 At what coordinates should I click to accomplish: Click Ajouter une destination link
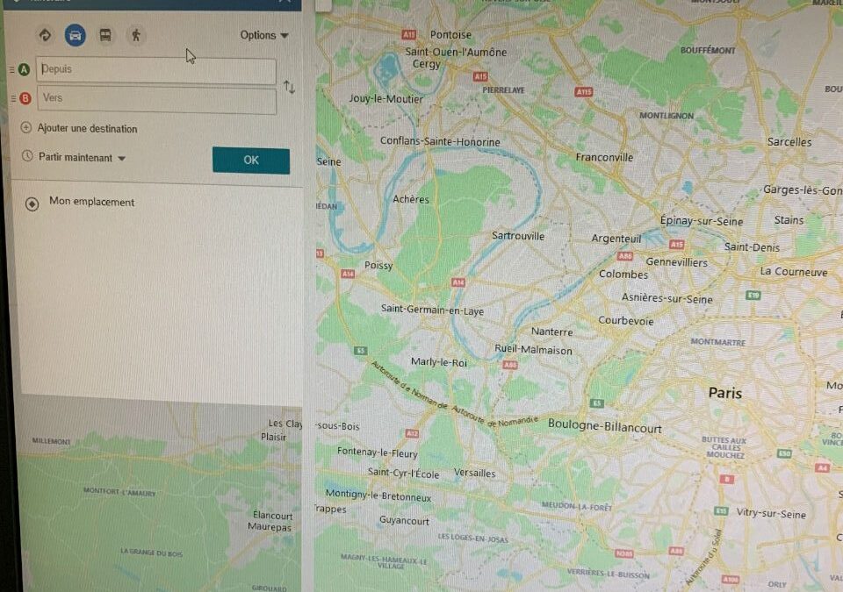87,128
